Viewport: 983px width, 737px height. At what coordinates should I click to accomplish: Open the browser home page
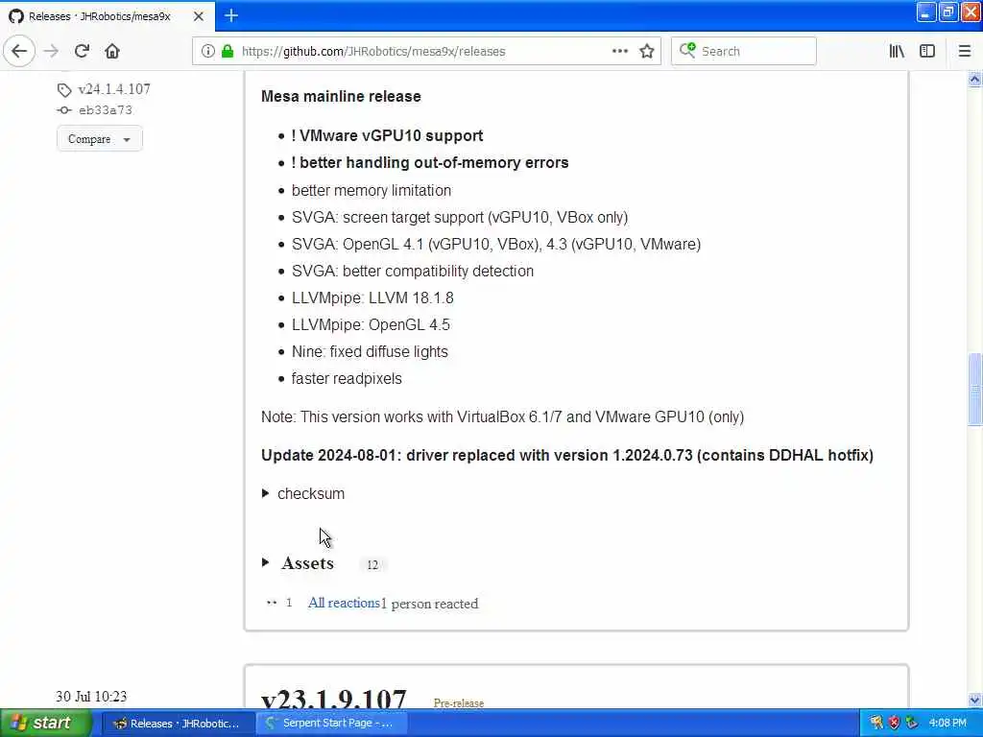point(112,51)
